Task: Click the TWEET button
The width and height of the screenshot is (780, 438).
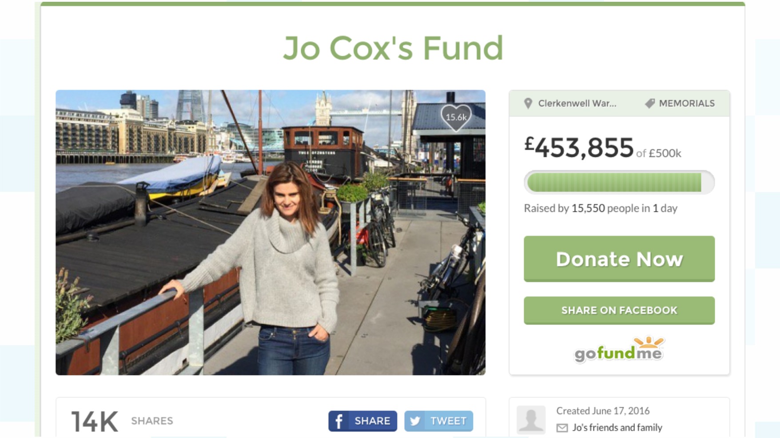Action: tap(438, 421)
